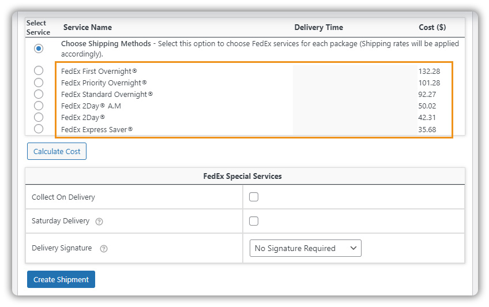Click the Create Shipment button
The width and height of the screenshot is (489, 307).
tap(61, 279)
